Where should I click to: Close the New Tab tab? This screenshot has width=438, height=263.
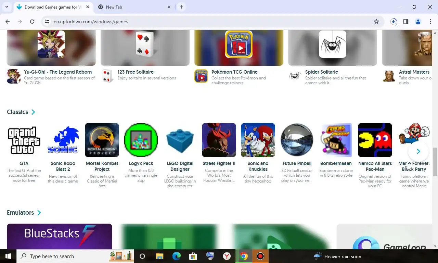169,7
